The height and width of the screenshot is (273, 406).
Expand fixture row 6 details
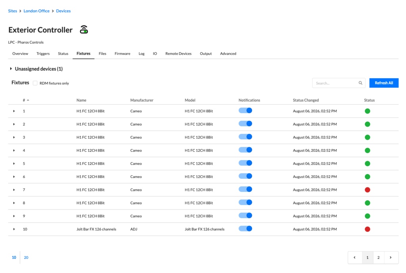click(14, 177)
